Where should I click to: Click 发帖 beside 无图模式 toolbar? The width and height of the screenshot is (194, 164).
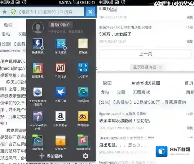(105, 92)
